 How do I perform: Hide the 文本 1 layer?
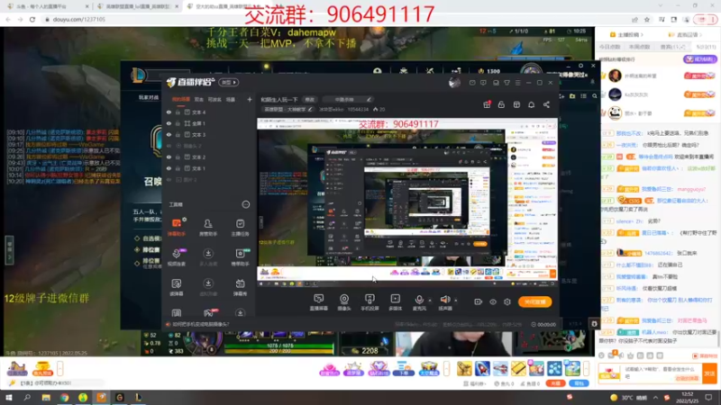[169, 168]
